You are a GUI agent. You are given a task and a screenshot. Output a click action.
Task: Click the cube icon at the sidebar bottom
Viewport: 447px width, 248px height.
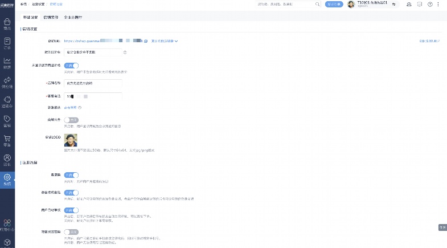pos(7,242)
